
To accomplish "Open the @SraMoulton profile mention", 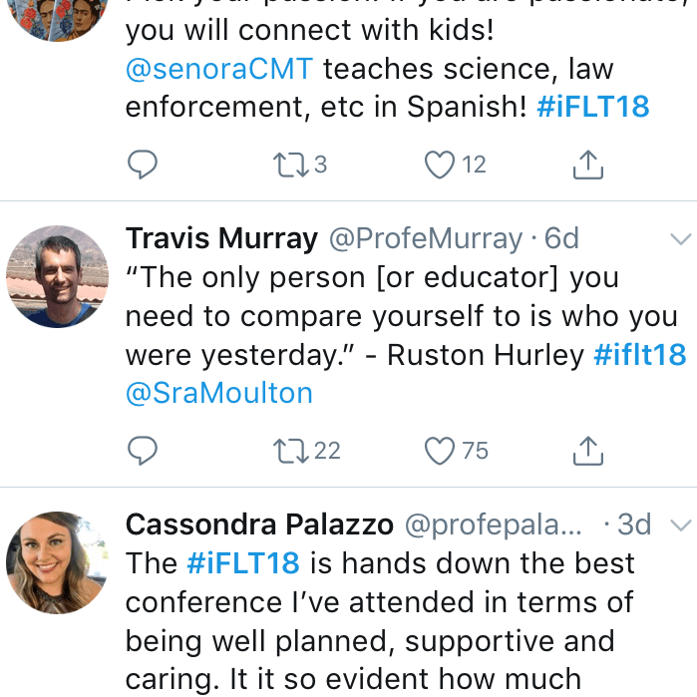I will click(x=219, y=393).
